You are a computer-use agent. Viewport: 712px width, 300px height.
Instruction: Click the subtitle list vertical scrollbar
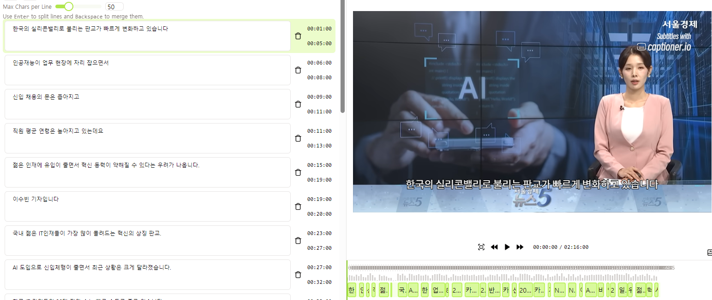coord(342,55)
